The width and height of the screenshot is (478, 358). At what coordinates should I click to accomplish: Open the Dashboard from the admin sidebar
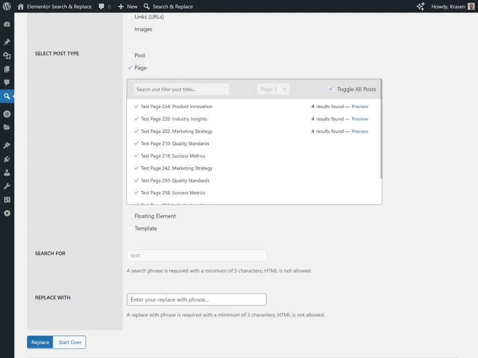[7, 24]
